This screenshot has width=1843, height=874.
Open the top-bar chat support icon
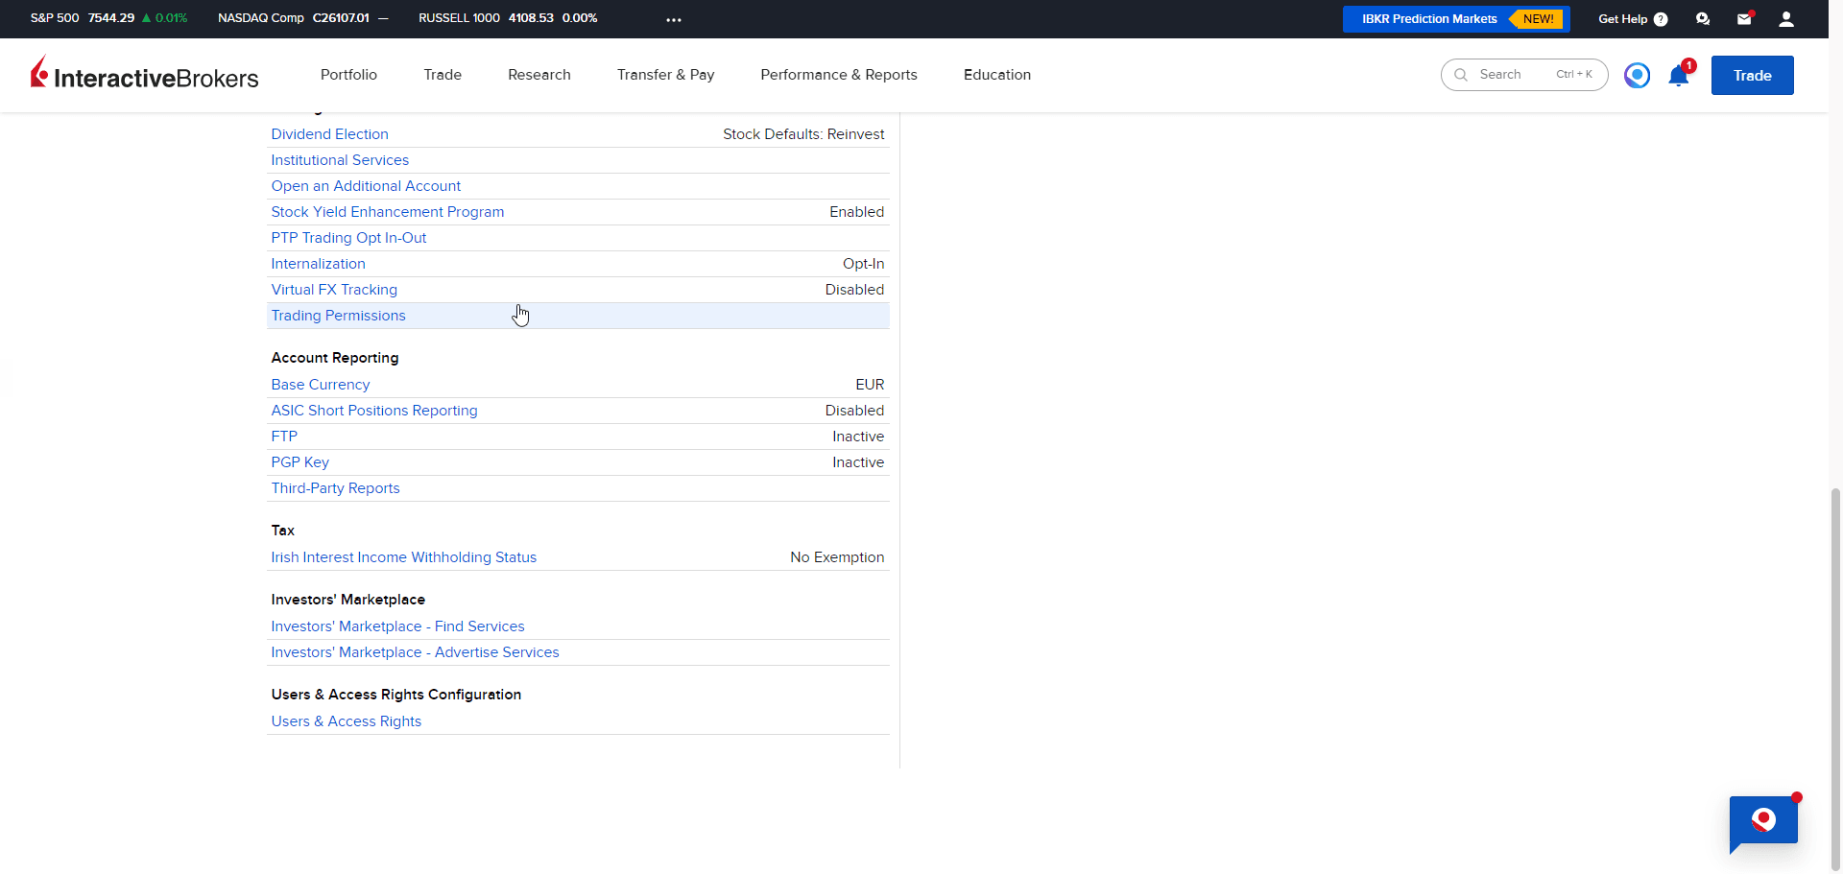click(x=1703, y=19)
